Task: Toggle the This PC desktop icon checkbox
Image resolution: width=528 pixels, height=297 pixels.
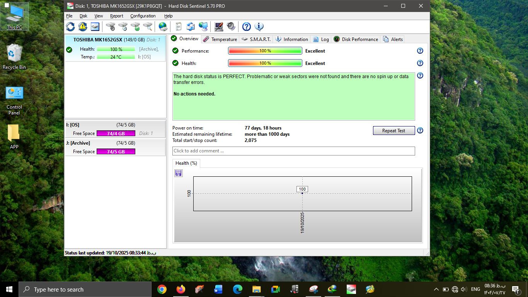Action: [7, 5]
